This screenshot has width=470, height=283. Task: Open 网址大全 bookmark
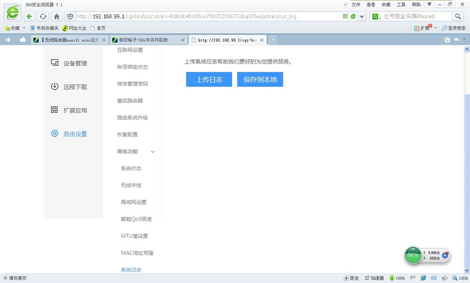coord(74,28)
